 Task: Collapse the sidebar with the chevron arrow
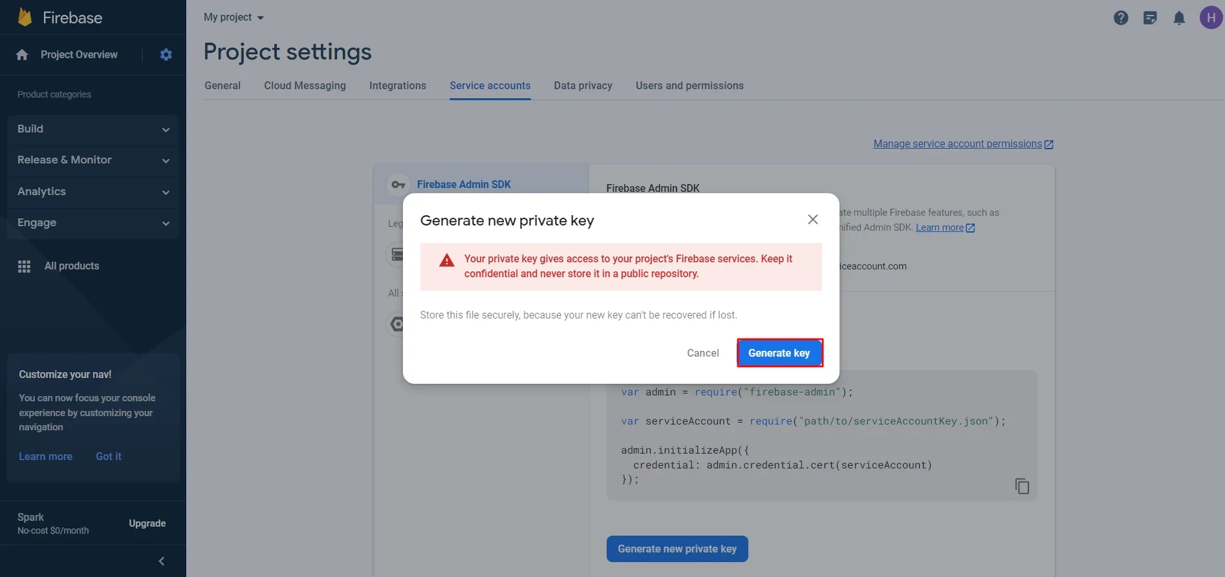click(162, 561)
